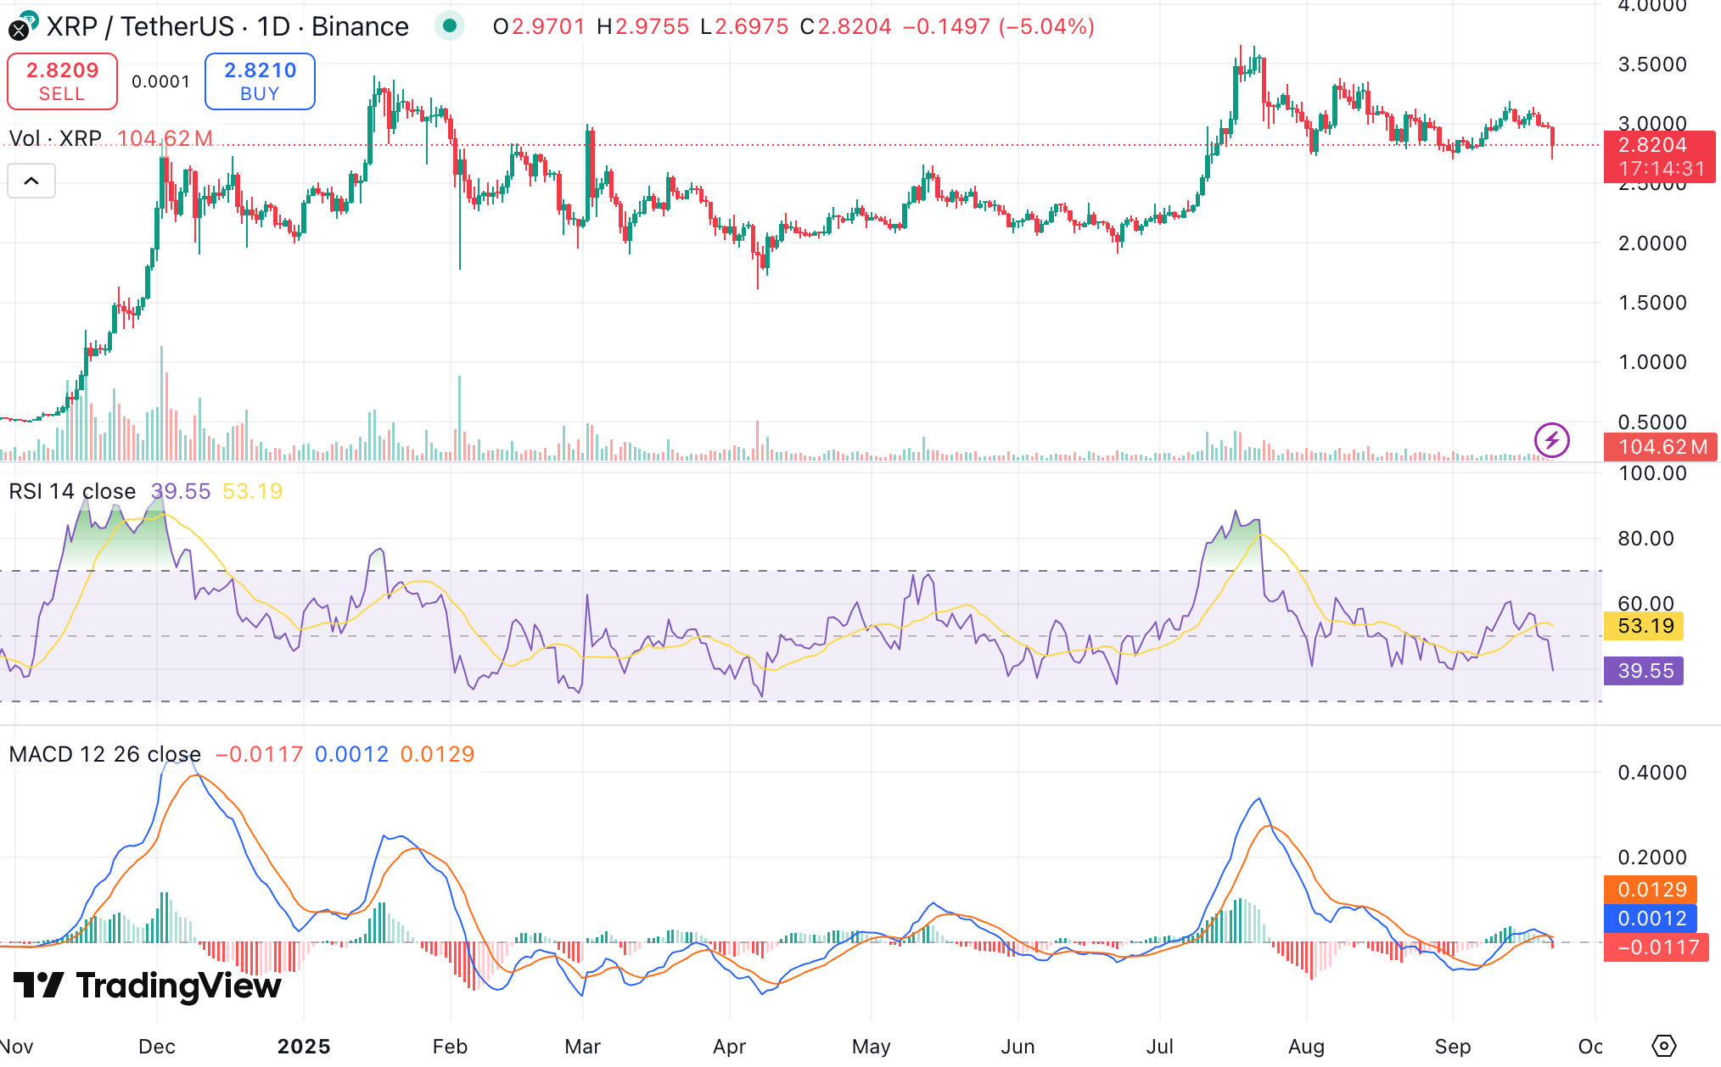1721x1067 pixels.
Task: Select the RSI 14 close legend
Action: pos(72,491)
